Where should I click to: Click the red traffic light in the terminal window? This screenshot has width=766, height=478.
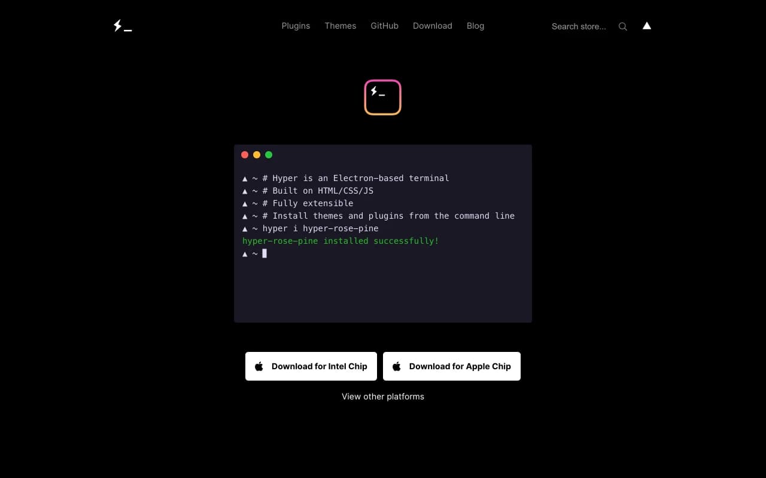pos(245,154)
